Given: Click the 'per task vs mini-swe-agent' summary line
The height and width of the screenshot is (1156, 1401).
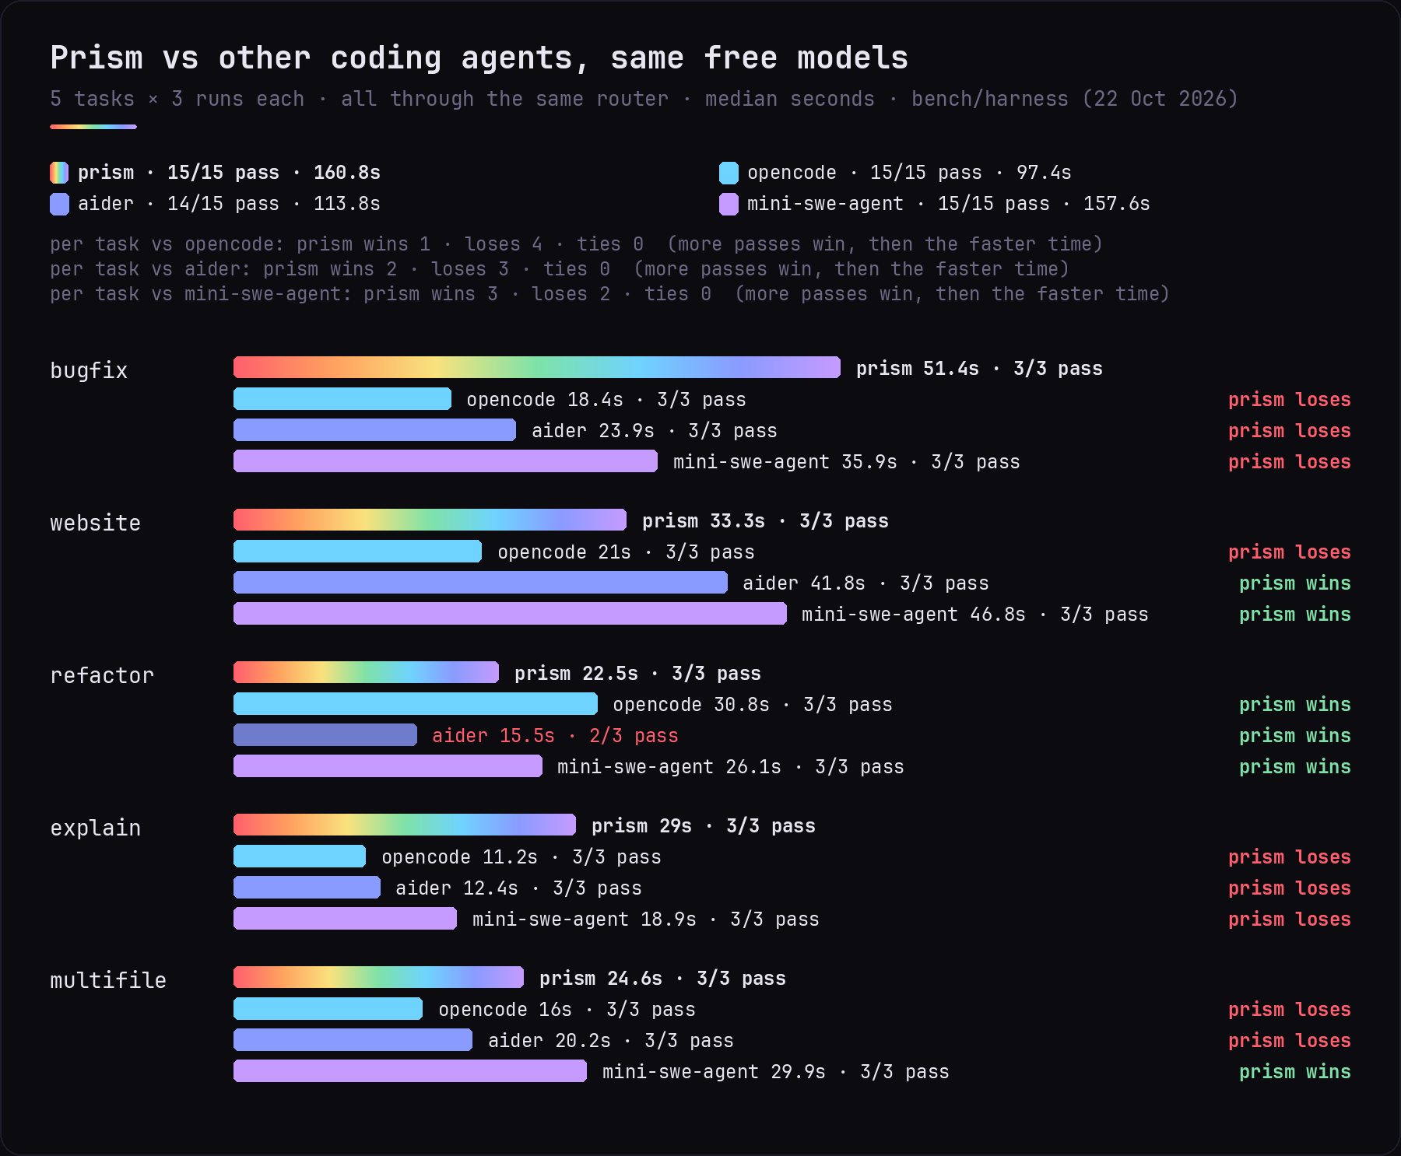Looking at the screenshot, I should coord(610,294).
